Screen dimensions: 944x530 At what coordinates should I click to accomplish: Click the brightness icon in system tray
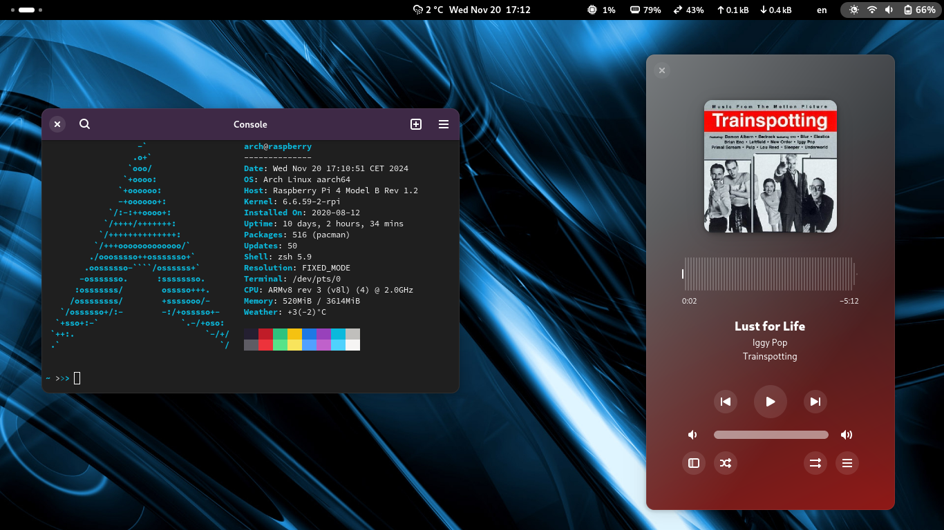click(x=855, y=10)
